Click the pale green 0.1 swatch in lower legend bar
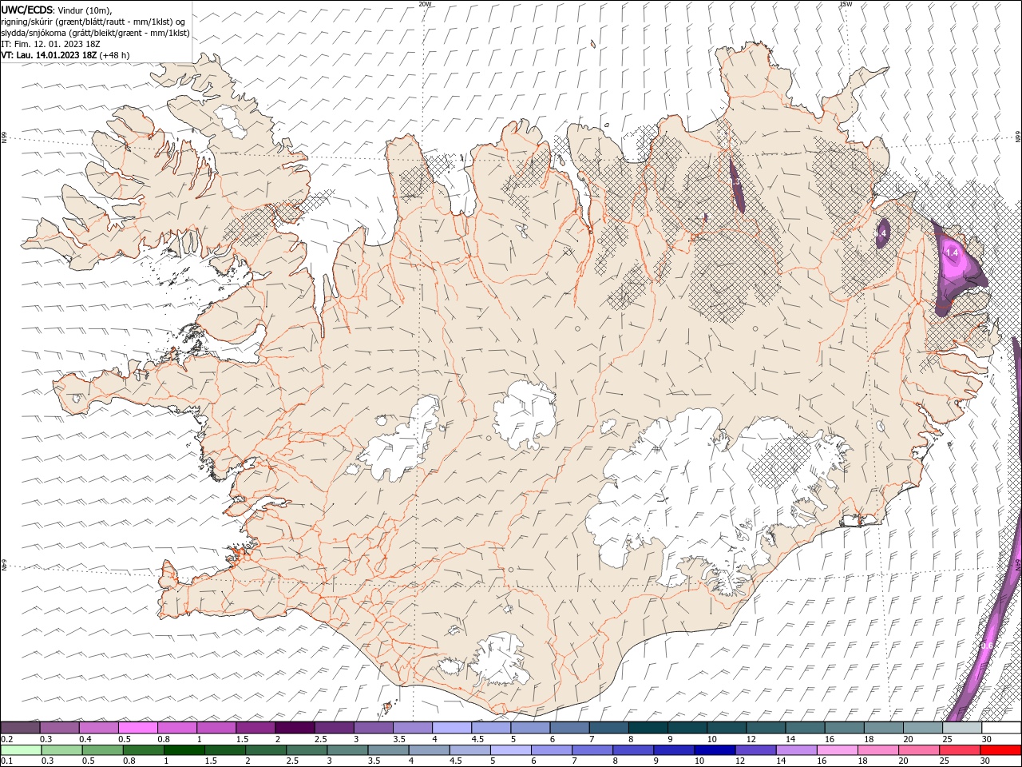The width and height of the screenshot is (1022, 767). (x=22, y=750)
